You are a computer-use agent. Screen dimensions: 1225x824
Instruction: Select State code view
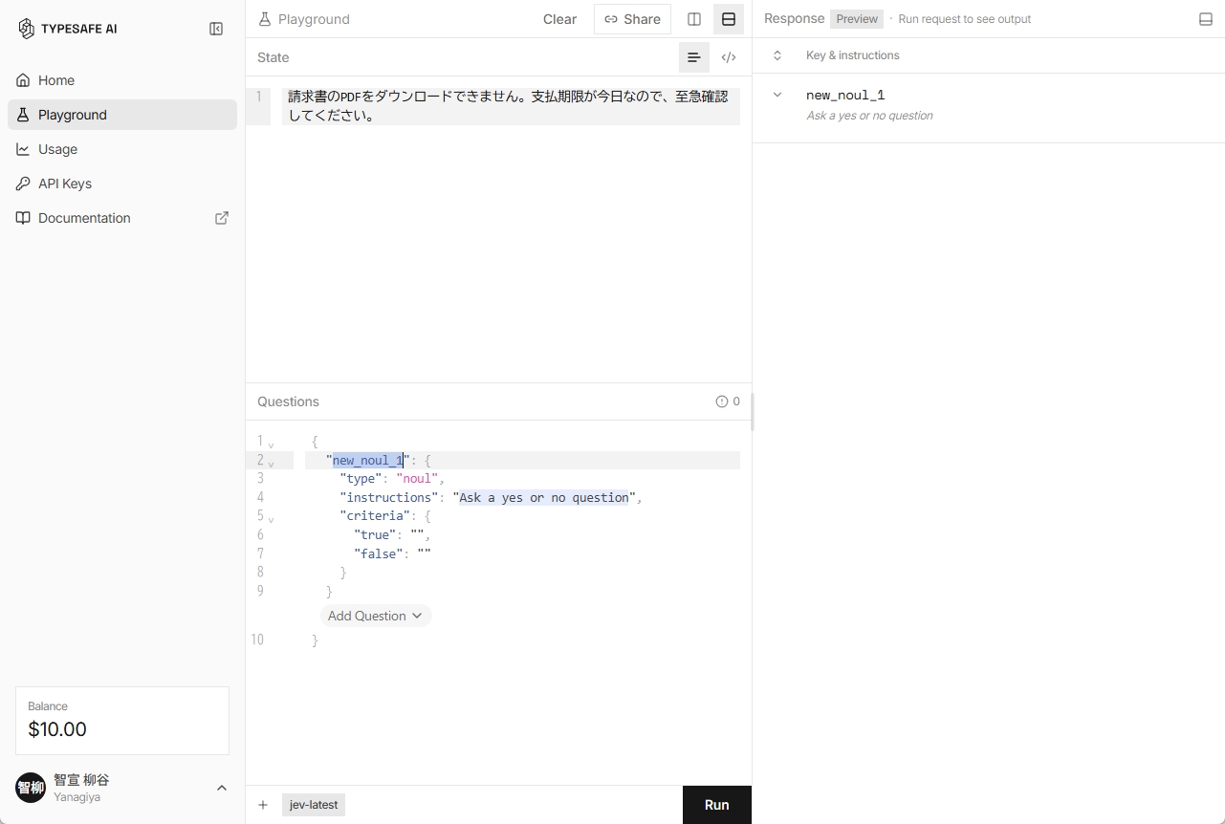click(729, 57)
